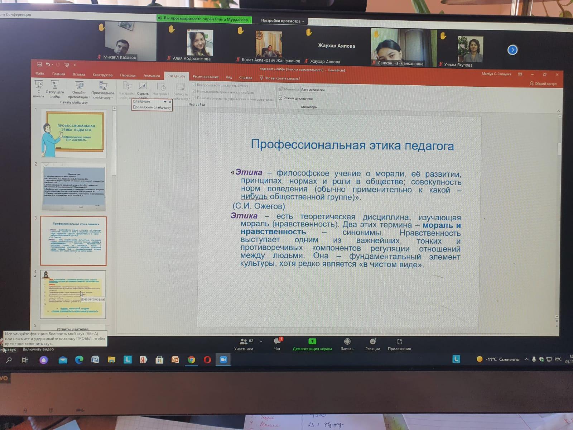Open Zoom Participants list
Viewport: 573px width, 430px height.
pos(244,343)
